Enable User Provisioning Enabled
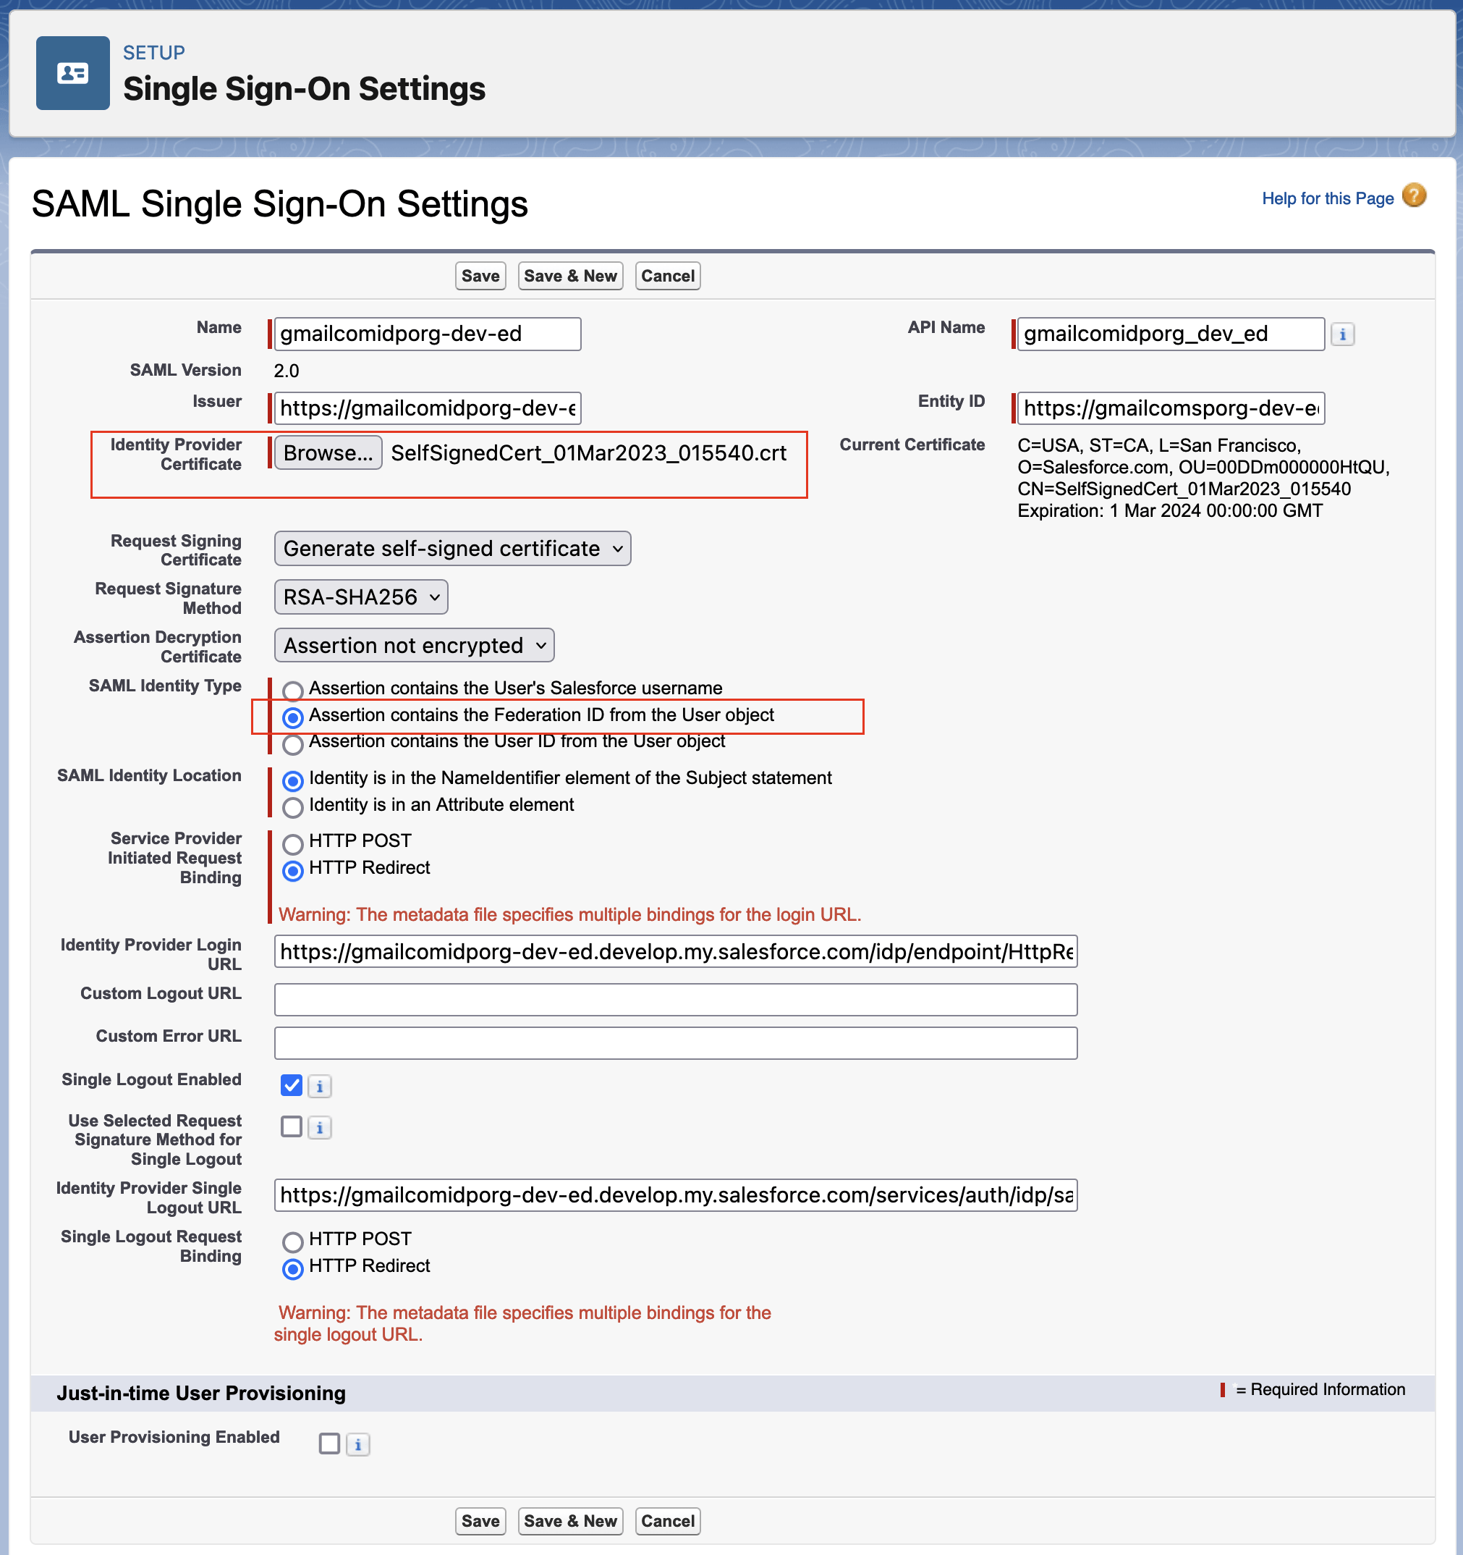This screenshot has height=1555, width=1463. click(x=329, y=1444)
